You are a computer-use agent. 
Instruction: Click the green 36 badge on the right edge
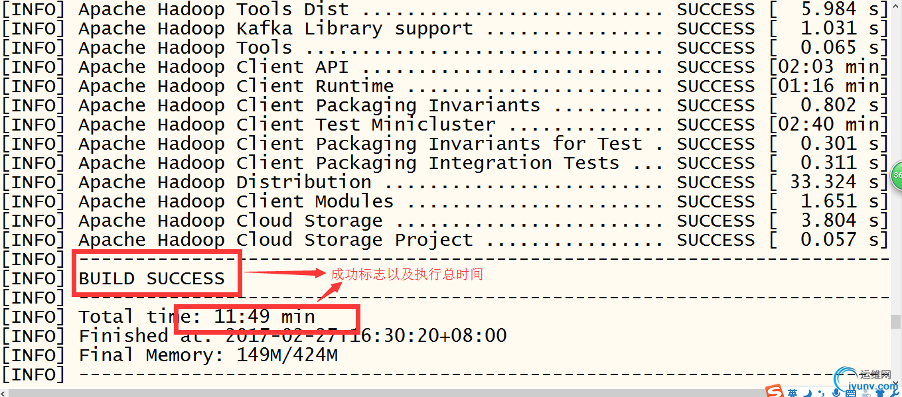(897, 176)
